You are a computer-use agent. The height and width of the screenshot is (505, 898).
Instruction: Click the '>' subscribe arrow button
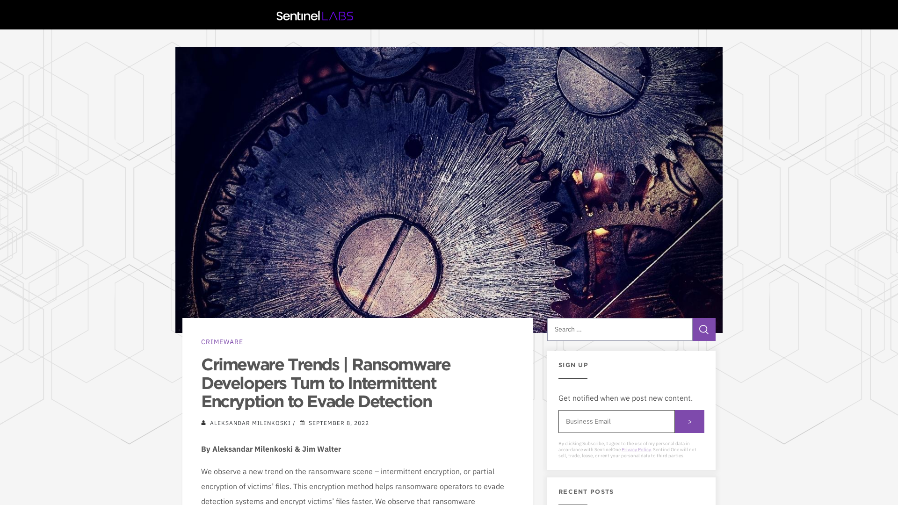coord(689,421)
